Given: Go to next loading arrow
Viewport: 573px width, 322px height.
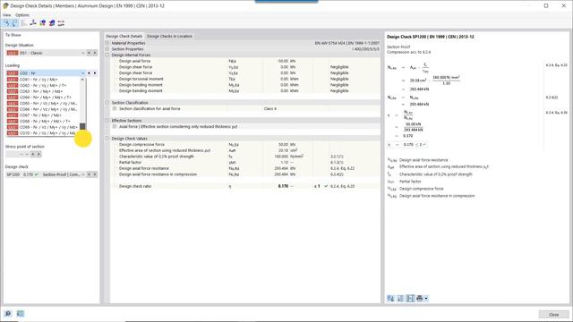Looking at the screenshot, I should pyautogui.click(x=95, y=73).
